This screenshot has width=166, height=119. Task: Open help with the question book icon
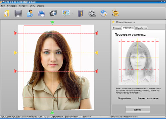point(81,14)
